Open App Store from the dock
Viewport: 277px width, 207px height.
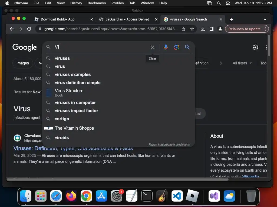pos(101,196)
